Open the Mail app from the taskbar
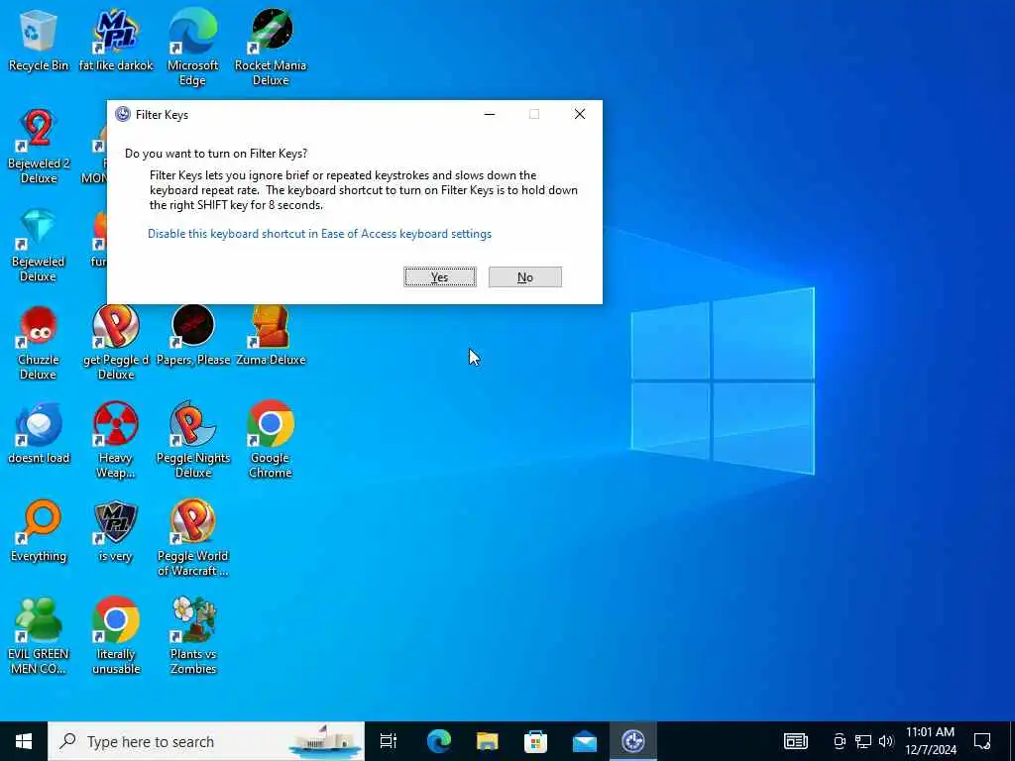Image resolution: width=1015 pixels, height=761 pixels. [x=585, y=741]
